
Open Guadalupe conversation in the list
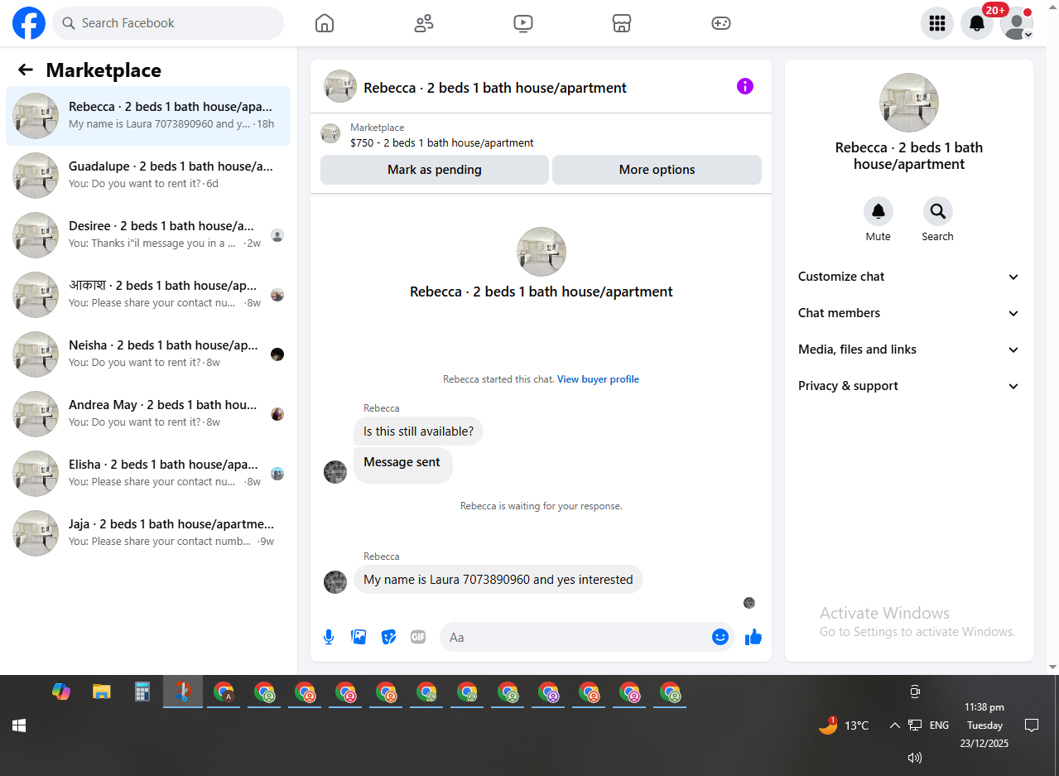point(148,176)
